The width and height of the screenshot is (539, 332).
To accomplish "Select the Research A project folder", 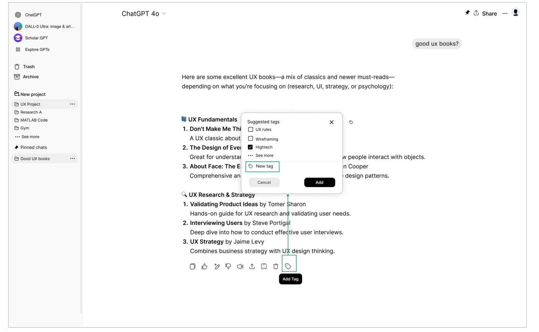I will [x=28, y=112].
